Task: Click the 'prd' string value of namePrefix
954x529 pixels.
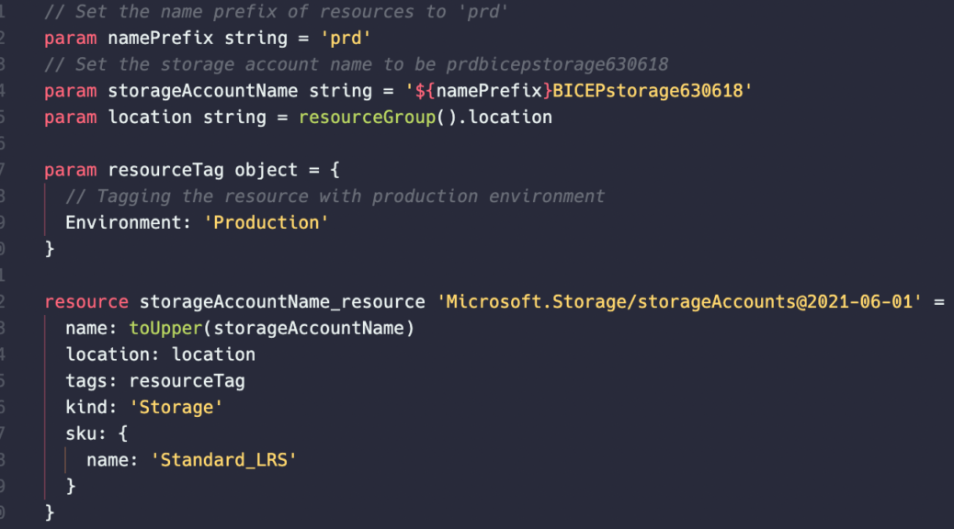Action: coord(345,38)
